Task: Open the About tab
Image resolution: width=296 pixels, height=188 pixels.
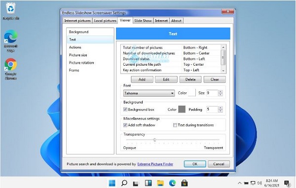Action: [x=176, y=21]
